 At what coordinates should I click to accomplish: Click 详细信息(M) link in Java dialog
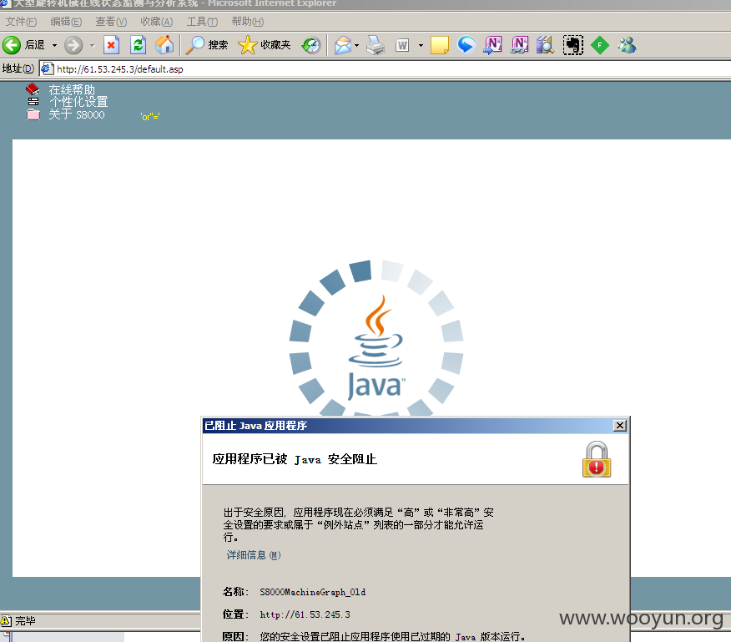254,554
